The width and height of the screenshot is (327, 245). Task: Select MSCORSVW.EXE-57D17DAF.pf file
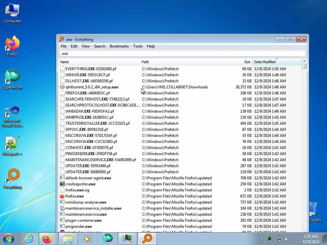[91, 135]
